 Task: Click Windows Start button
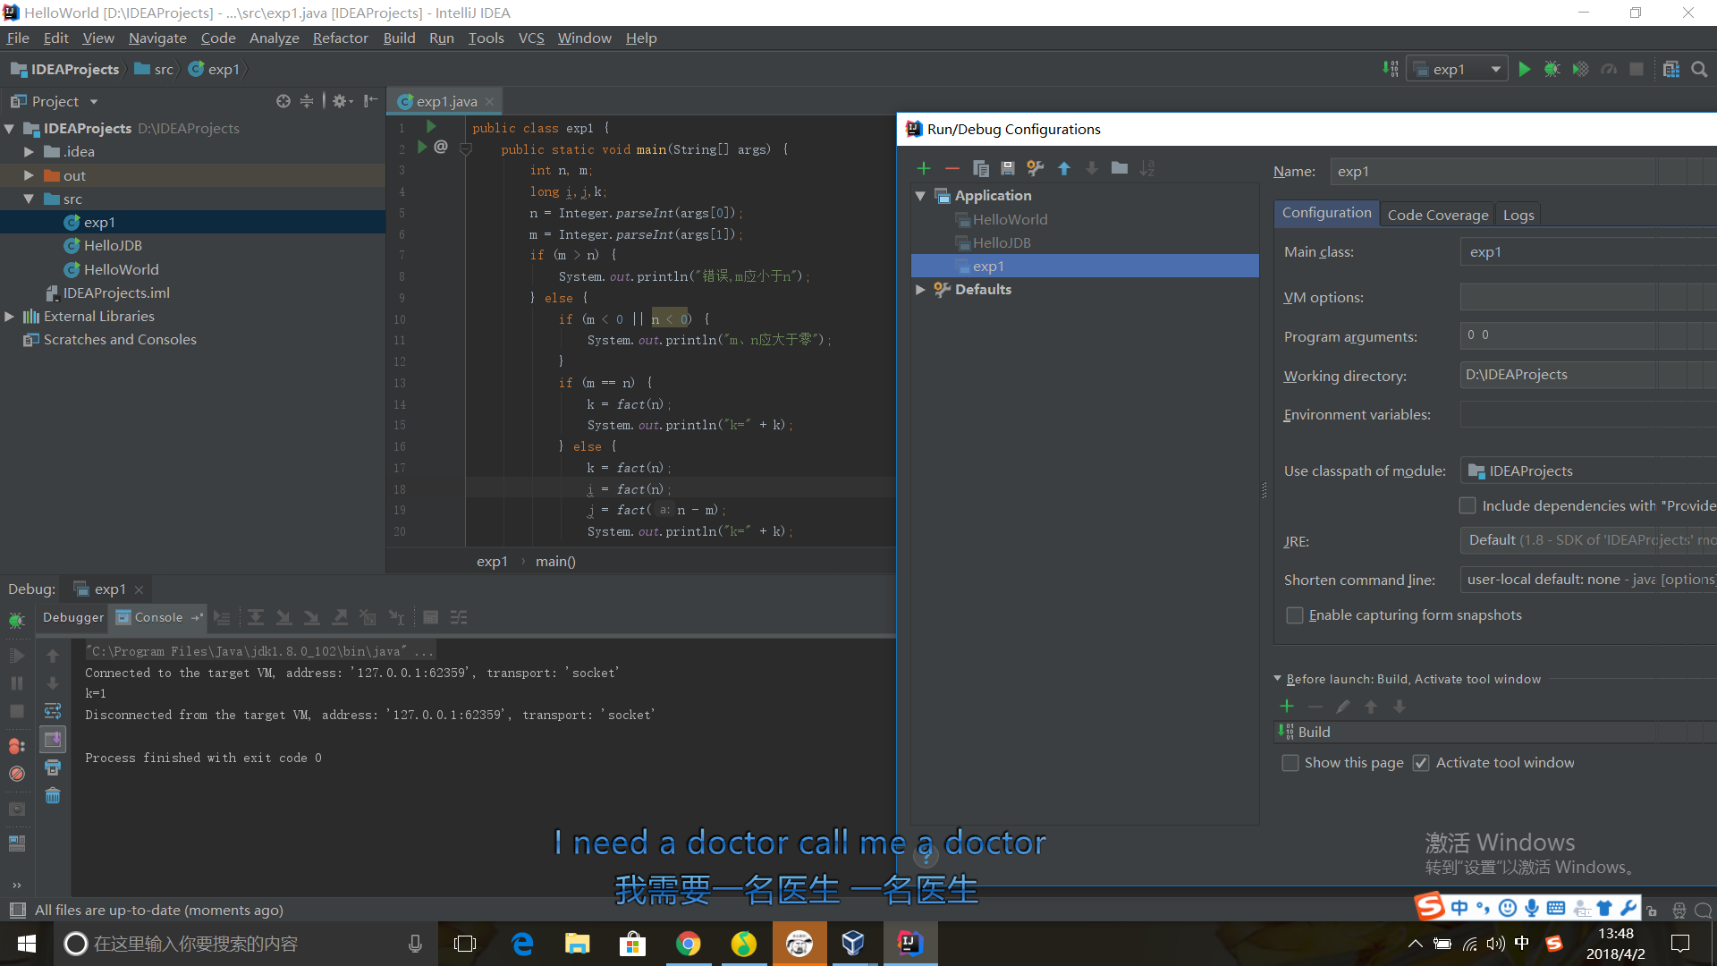(26, 944)
